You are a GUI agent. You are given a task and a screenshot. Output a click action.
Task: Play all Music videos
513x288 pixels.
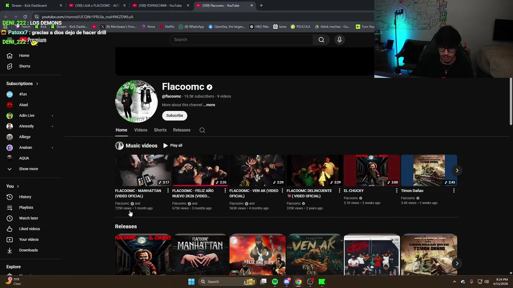173,146
